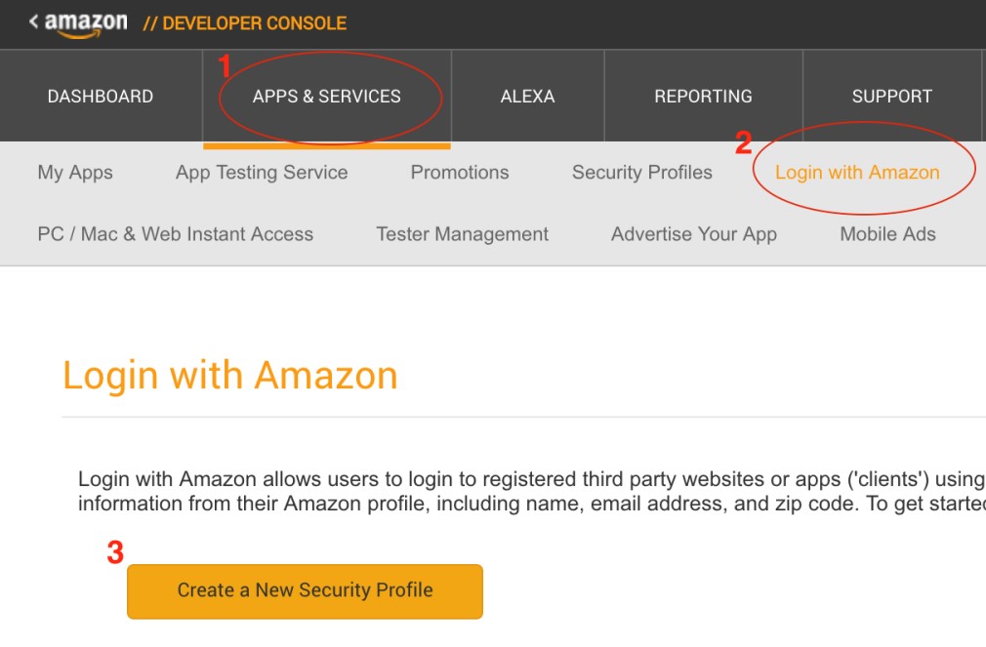Click the circled Login with Amazon link
Viewport: 986px width, 647px height.
tap(857, 172)
